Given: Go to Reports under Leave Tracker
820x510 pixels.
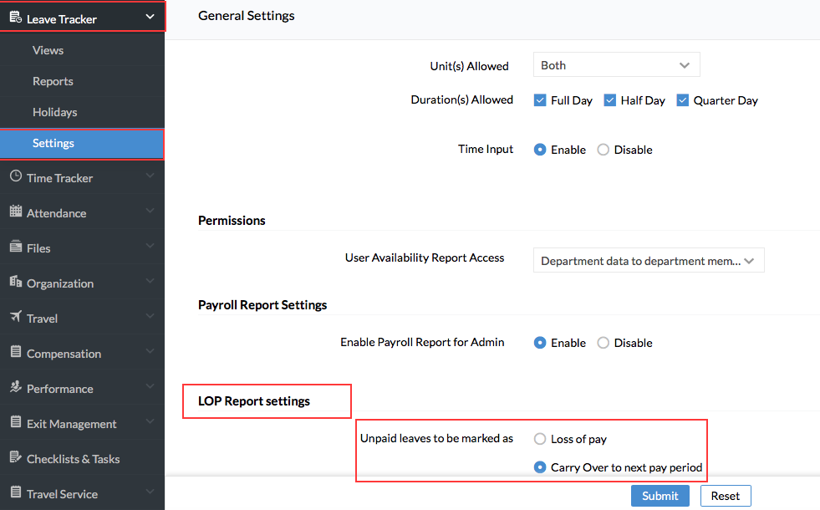Looking at the screenshot, I should pyautogui.click(x=53, y=81).
